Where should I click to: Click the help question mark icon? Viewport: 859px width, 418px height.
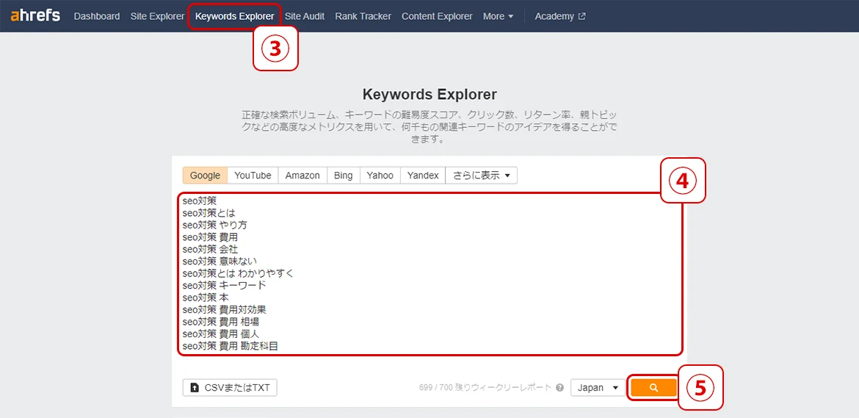tap(559, 387)
